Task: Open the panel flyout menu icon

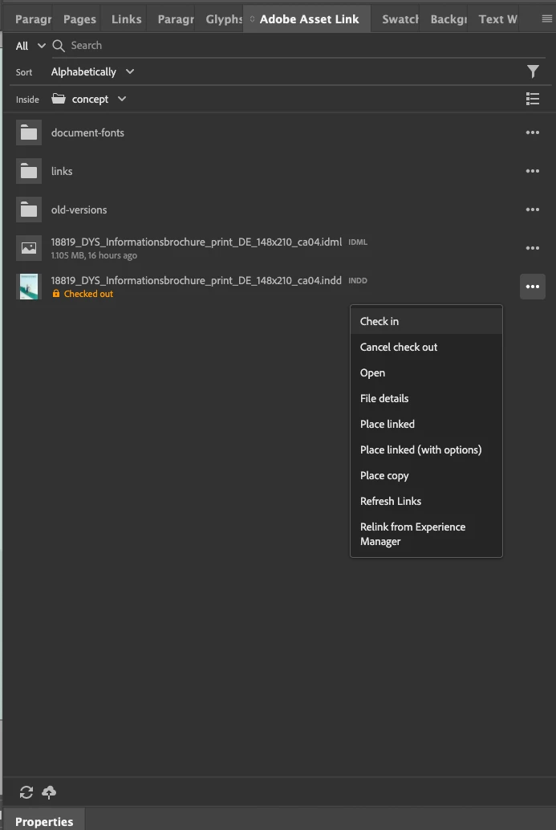Action: (x=547, y=19)
